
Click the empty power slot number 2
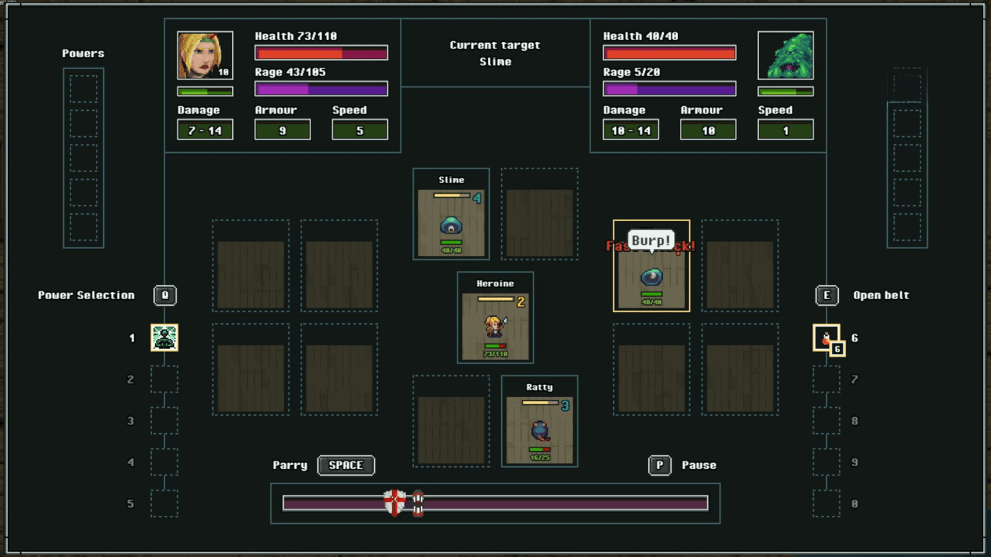164,380
